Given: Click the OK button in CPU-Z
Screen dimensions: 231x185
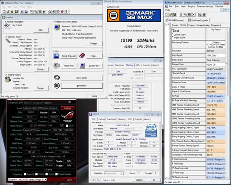Looking at the screenshot, I should tap(154, 180).
